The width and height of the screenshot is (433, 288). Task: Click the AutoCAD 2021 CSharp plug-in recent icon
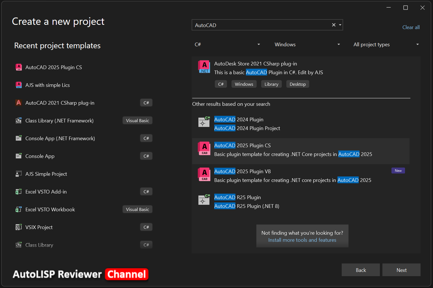(19, 103)
